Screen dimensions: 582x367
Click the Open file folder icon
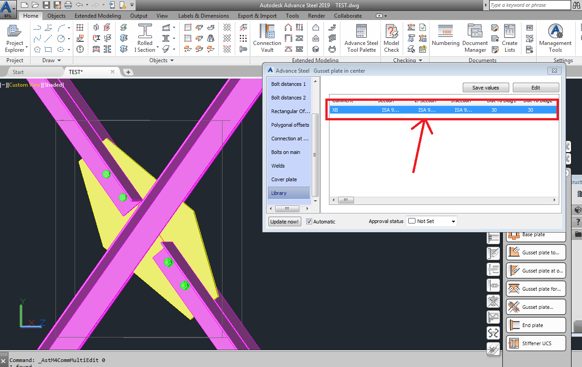click(x=35, y=5)
